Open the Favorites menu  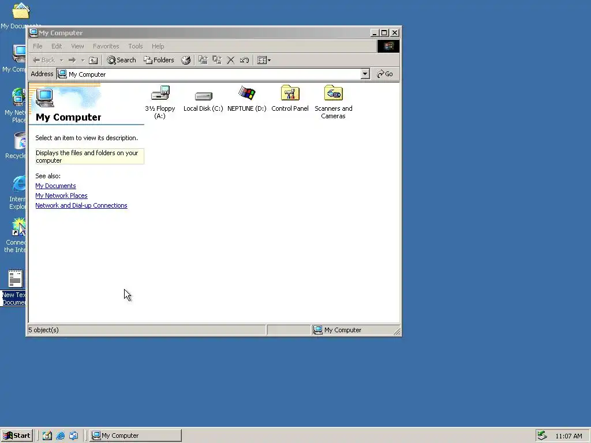point(106,46)
